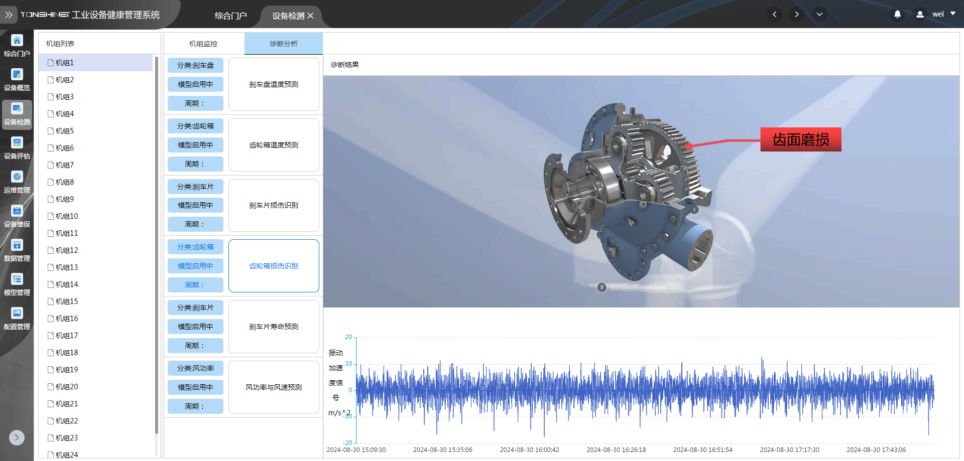Click the notification bell icon

(x=897, y=15)
